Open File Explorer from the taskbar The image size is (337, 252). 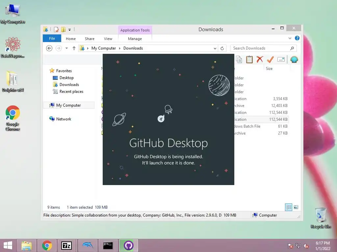[26, 245]
